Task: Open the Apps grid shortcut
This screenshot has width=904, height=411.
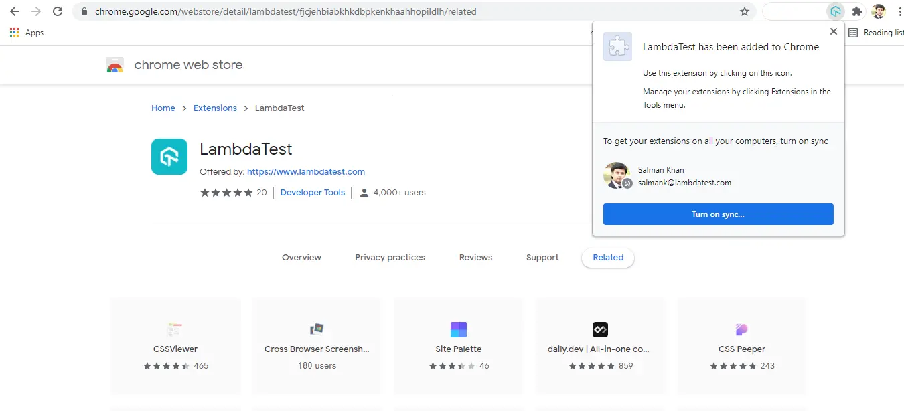Action: (x=27, y=33)
